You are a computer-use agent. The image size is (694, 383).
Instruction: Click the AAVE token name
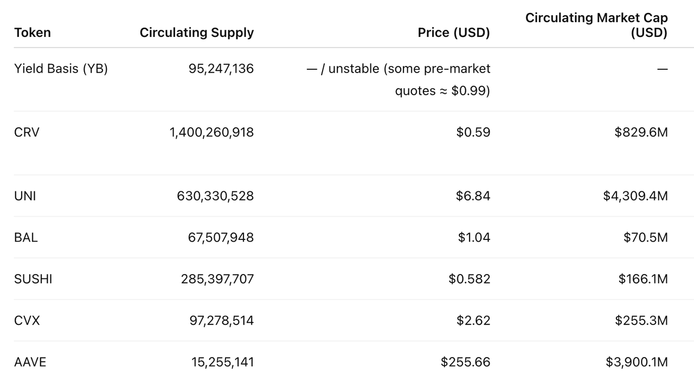[30, 362]
